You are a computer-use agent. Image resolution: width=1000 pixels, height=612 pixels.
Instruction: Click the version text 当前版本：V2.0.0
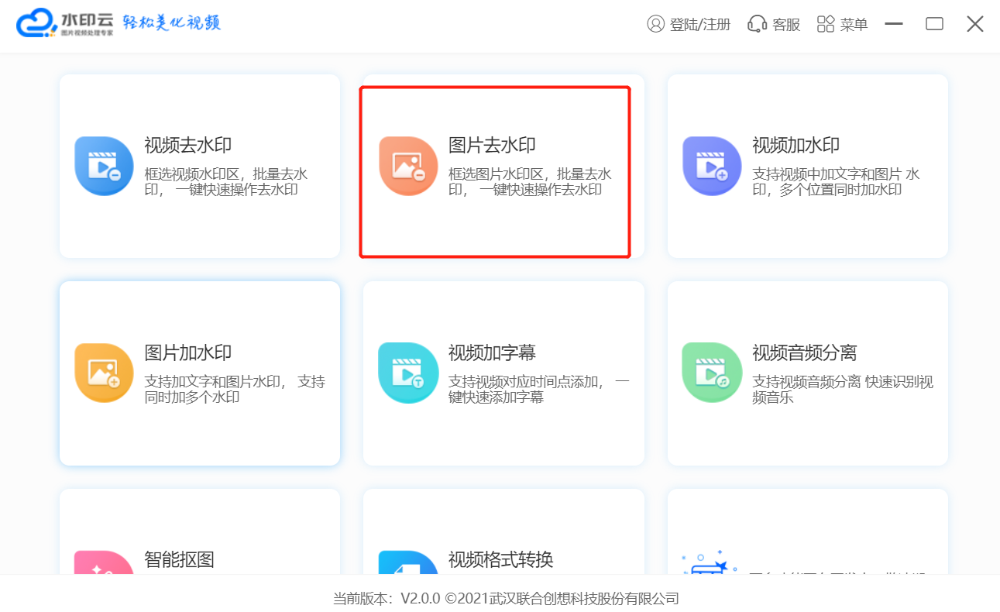coord(387,598)
